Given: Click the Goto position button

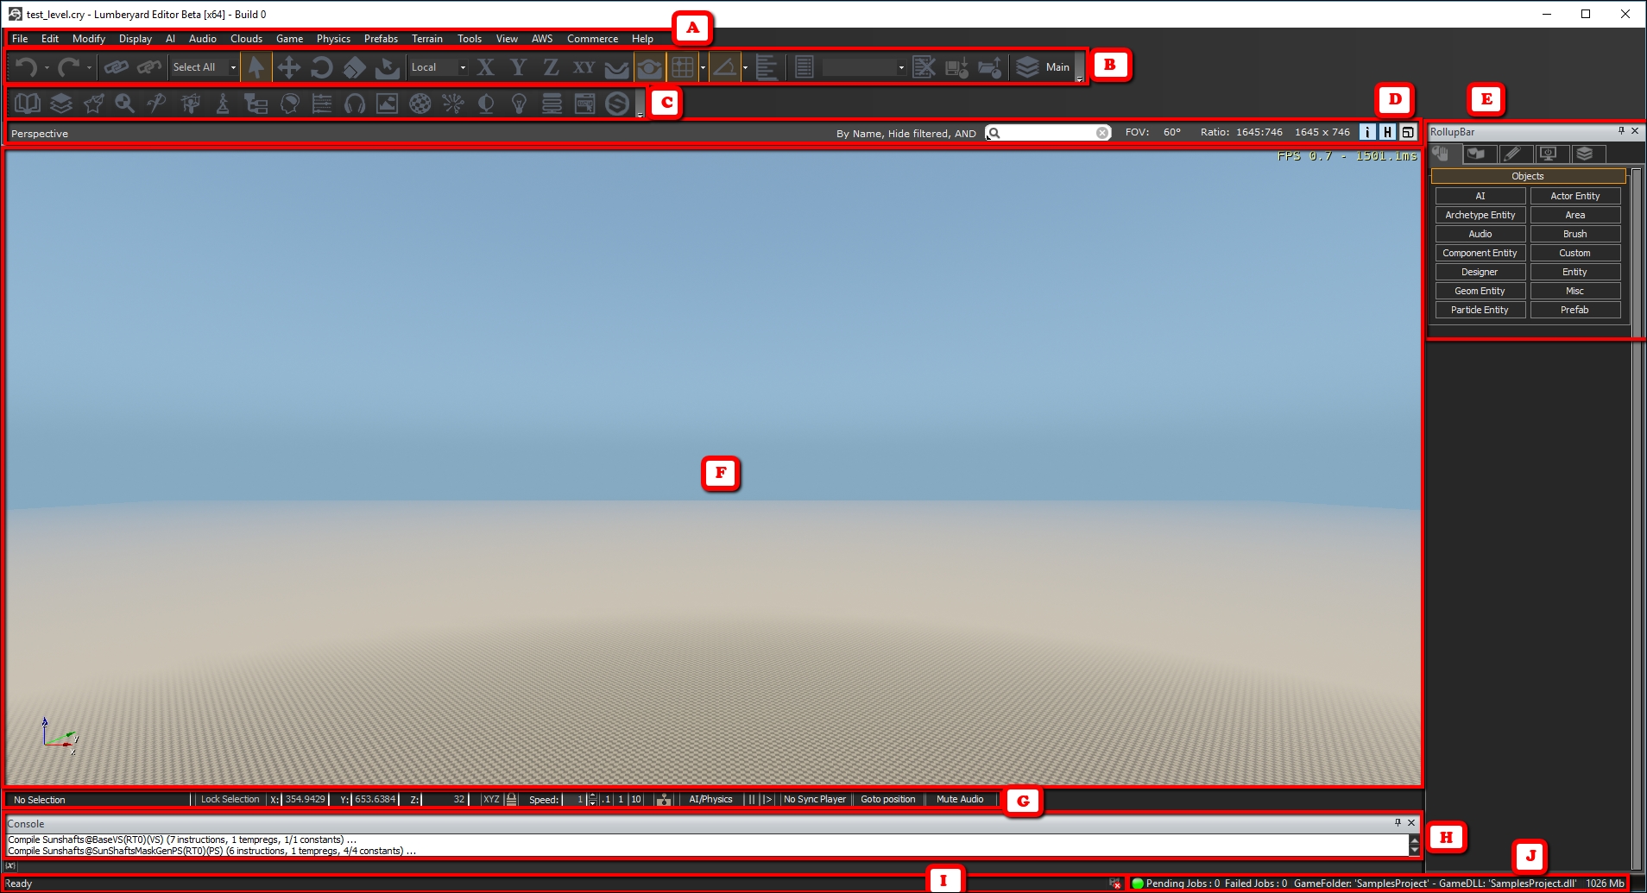Looking at the screenshot, I should click(x=887, y=800).
